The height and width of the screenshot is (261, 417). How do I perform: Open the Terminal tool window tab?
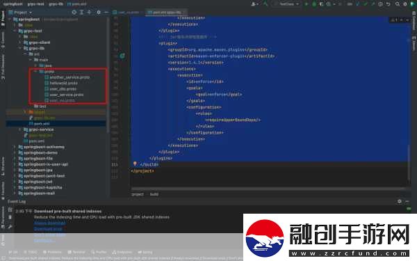(x=76, y=252)
